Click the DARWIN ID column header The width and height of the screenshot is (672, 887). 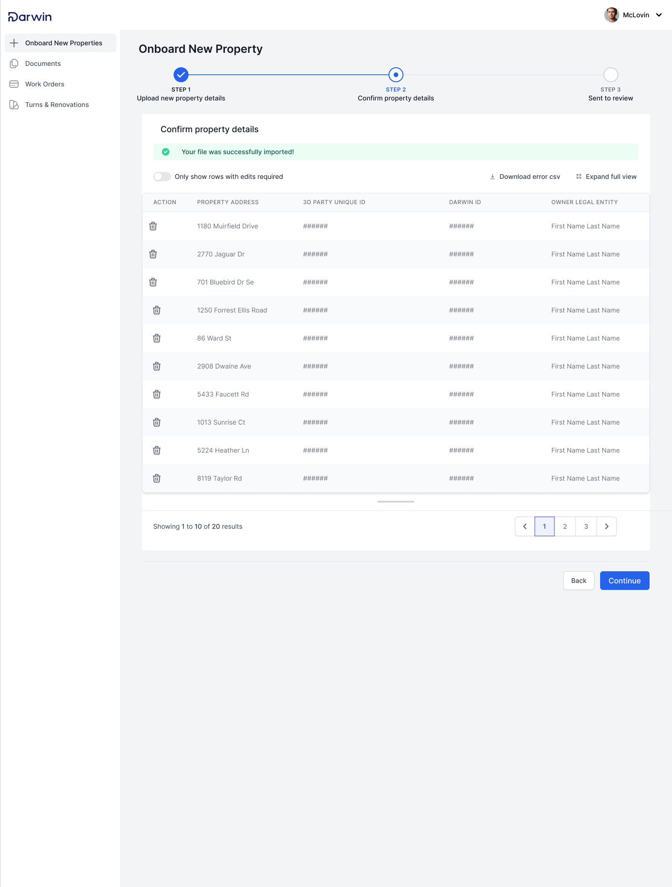[465, 202]
